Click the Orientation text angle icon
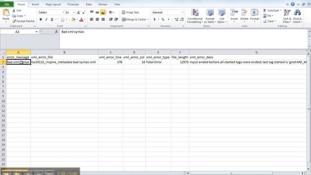Image resolution: width=311 pixels, height=175 pixels. point(111,12)
